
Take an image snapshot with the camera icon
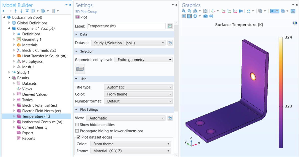[205, 16]
